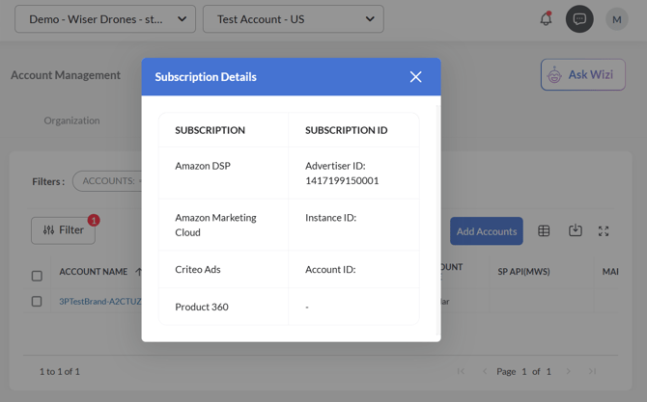Select the 3PTestBrand row checkbox

coord(37,302)
